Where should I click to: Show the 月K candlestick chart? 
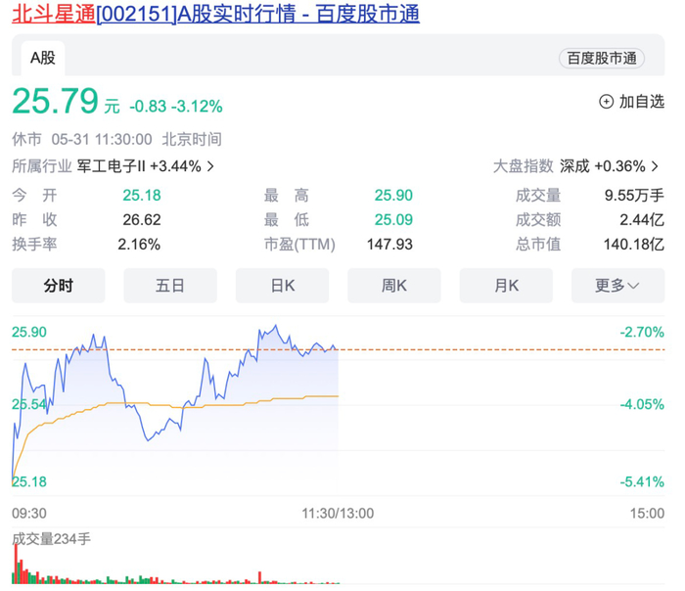click(x=506, y=285)
